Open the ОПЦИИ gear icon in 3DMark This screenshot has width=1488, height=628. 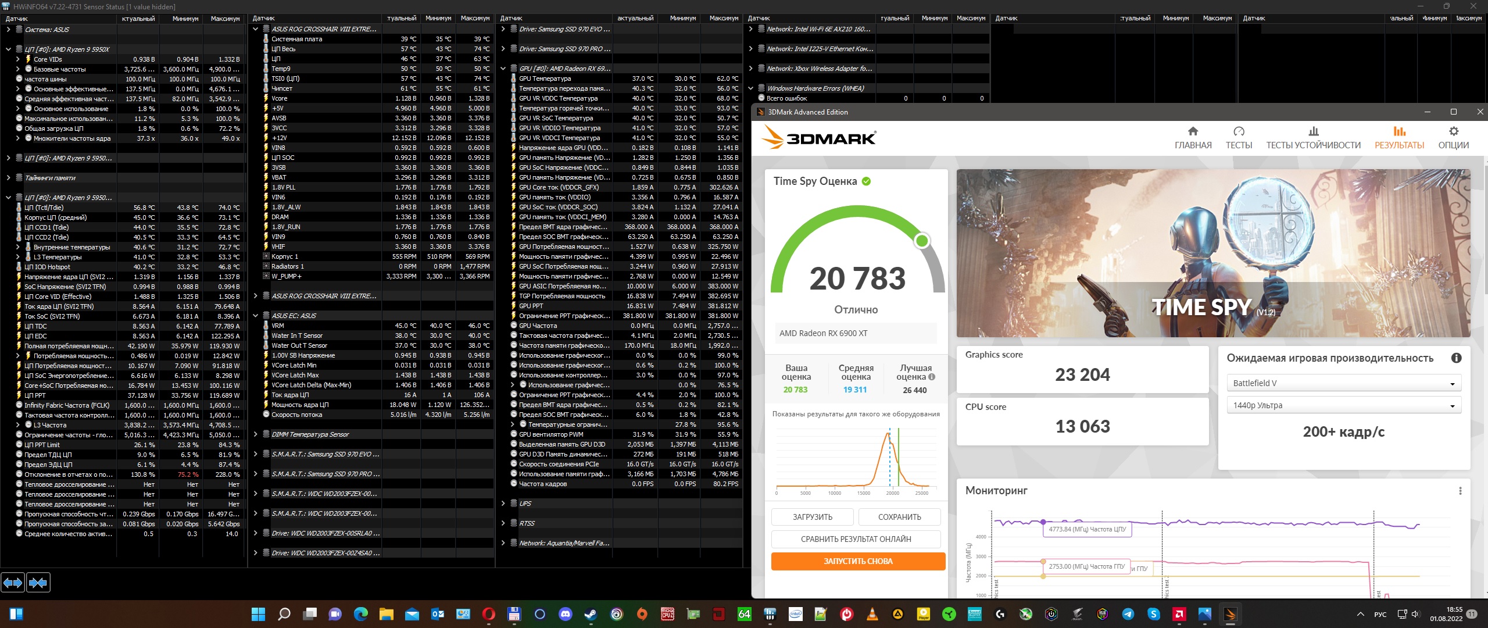coord(1453,132)
